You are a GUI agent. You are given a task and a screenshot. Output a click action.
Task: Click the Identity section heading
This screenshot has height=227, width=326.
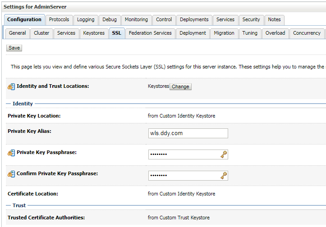pos(23,104)
